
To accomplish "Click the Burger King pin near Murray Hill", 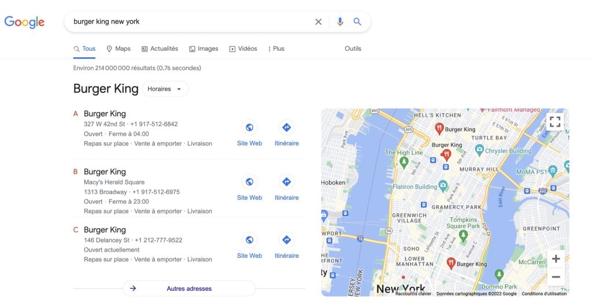I will 446,154.
